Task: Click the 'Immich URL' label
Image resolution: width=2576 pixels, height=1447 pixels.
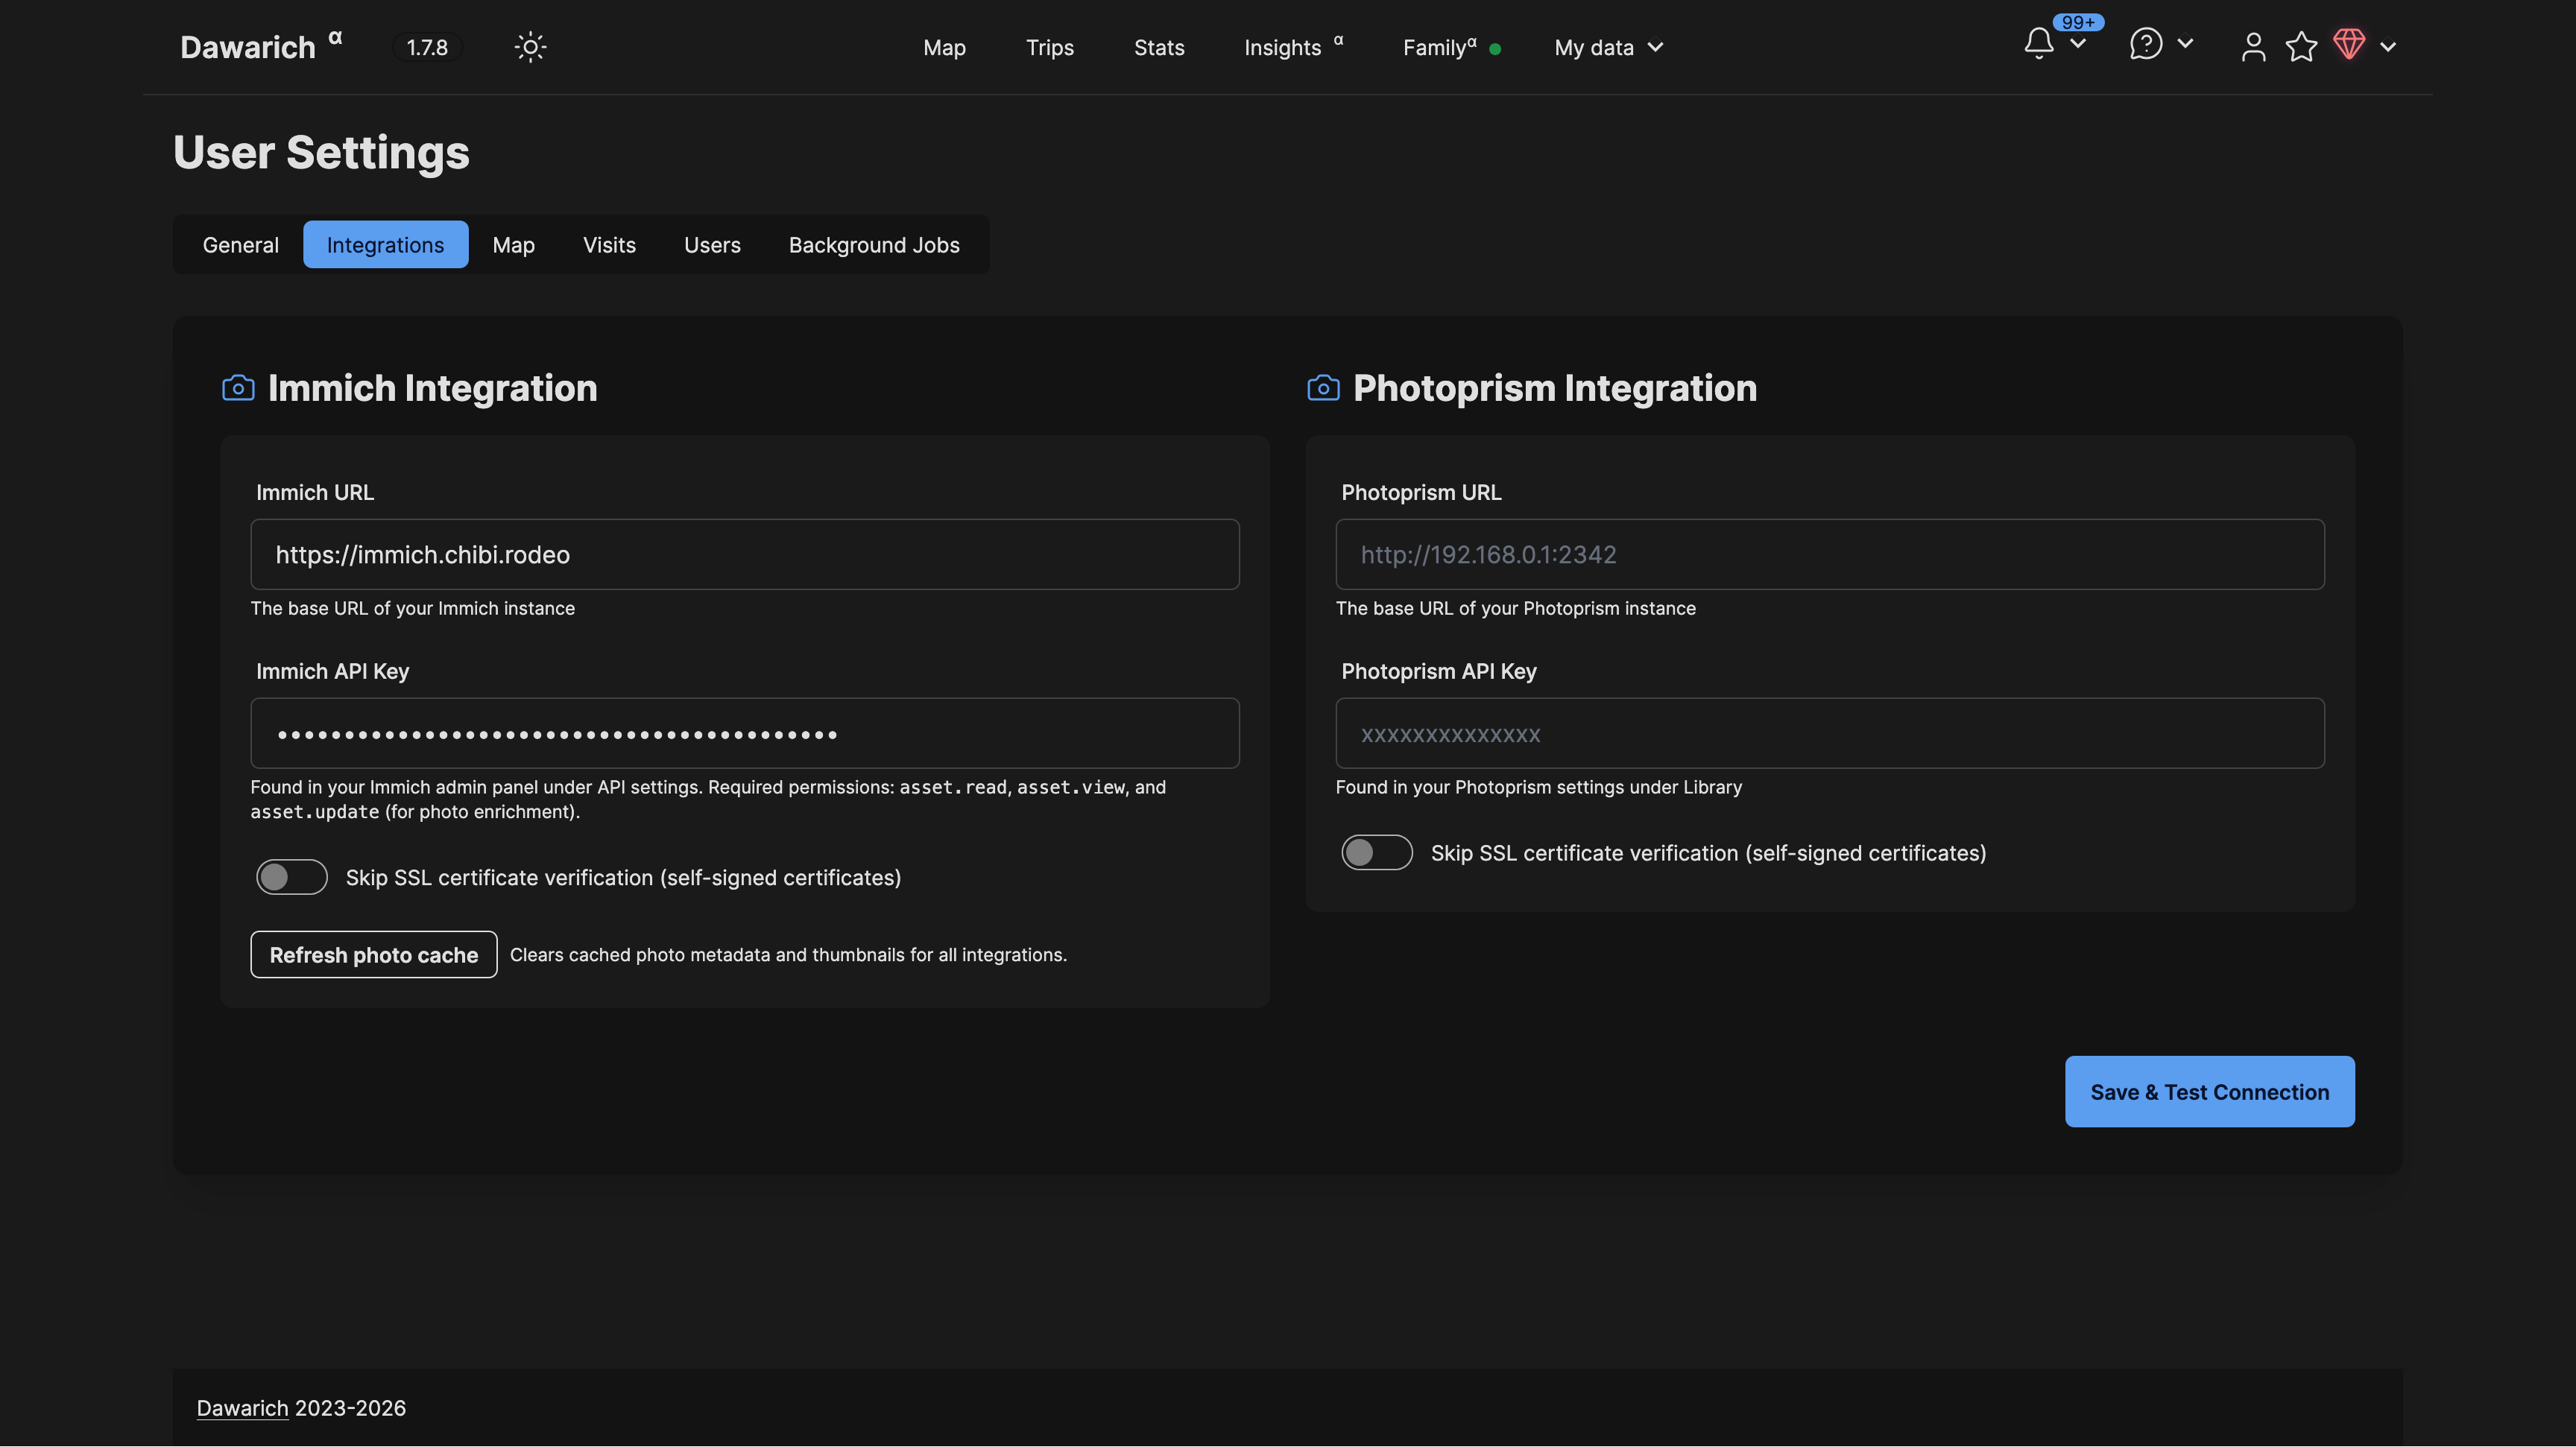Action: coord(314,493)
